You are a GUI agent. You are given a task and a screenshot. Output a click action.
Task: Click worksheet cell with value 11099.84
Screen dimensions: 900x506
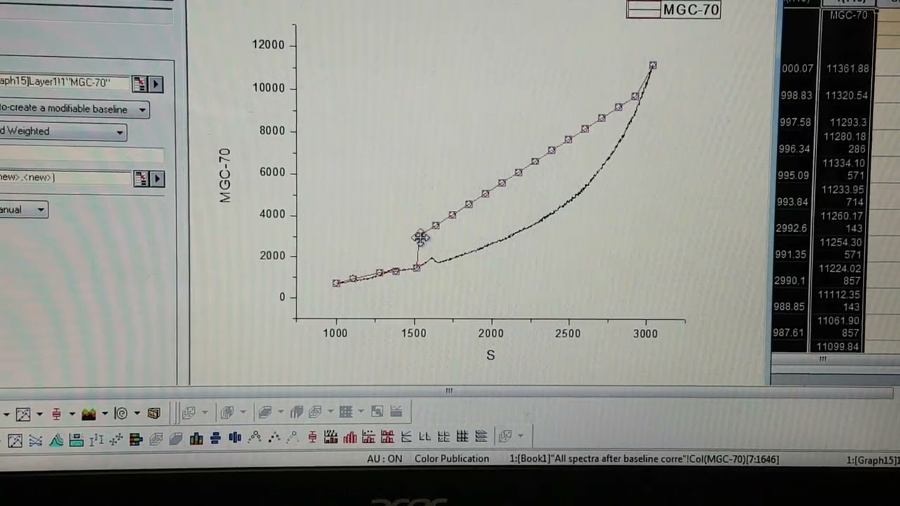point(837,347)
